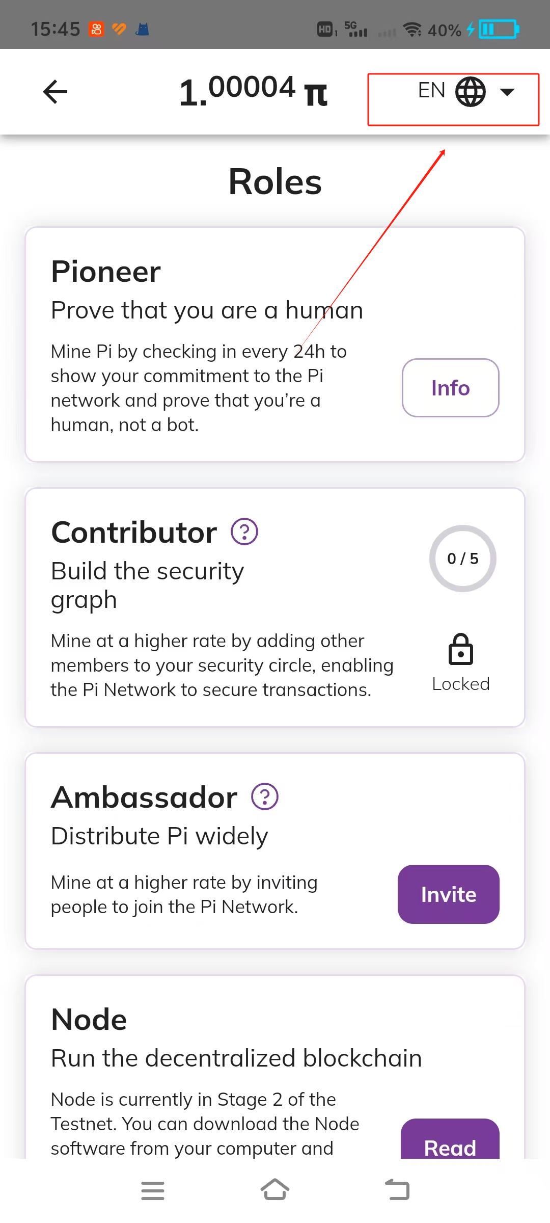Tap the 0 / 5 progress circle
The image size is (550, 1223).
tap(462, 559)
